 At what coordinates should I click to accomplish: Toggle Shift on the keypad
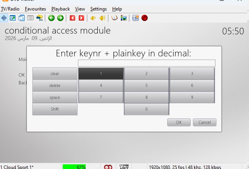(x=55, y=109)
